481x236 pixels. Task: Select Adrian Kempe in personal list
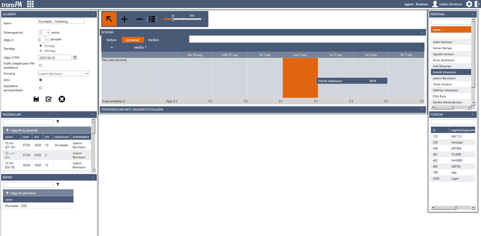[451, 48]
